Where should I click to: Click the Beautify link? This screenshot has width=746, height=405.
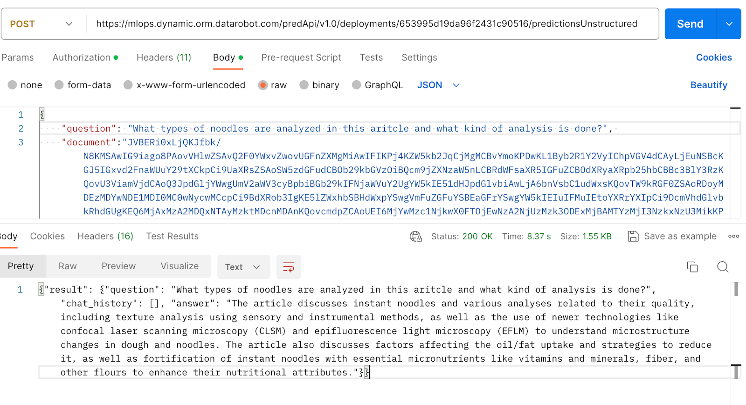coord(708,85)
